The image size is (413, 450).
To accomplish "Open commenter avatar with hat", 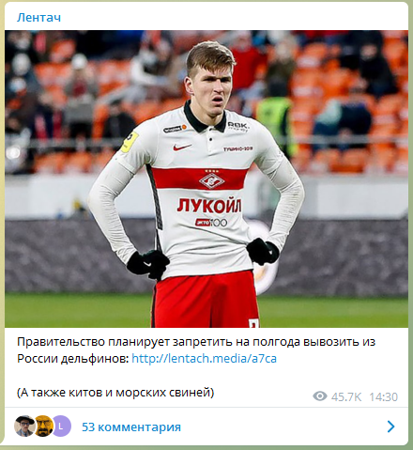I will [x=25, y=427].
